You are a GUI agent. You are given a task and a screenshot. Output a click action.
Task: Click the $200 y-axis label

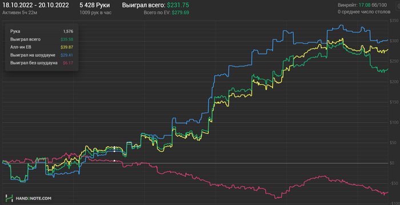tap(394, 81)
